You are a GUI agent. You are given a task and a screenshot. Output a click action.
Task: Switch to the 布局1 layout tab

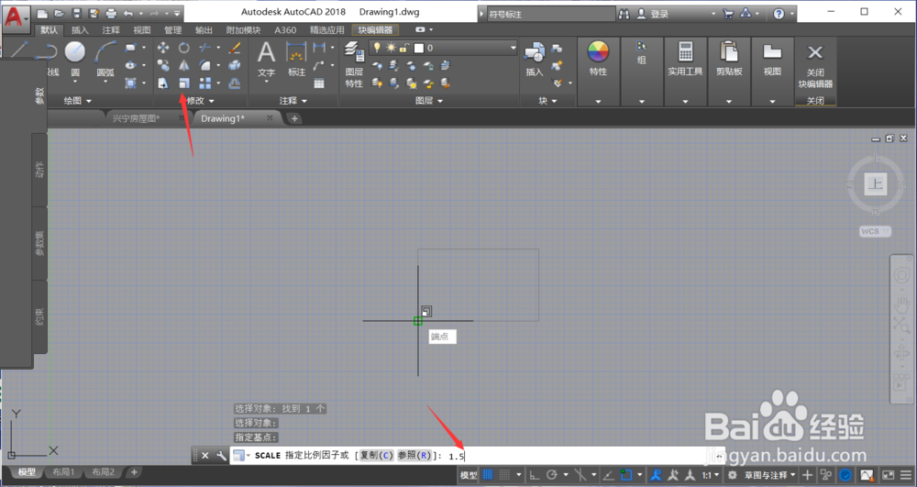click(x=64, y=471)
